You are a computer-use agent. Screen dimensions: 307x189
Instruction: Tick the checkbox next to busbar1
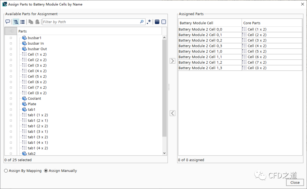[11, 38]
